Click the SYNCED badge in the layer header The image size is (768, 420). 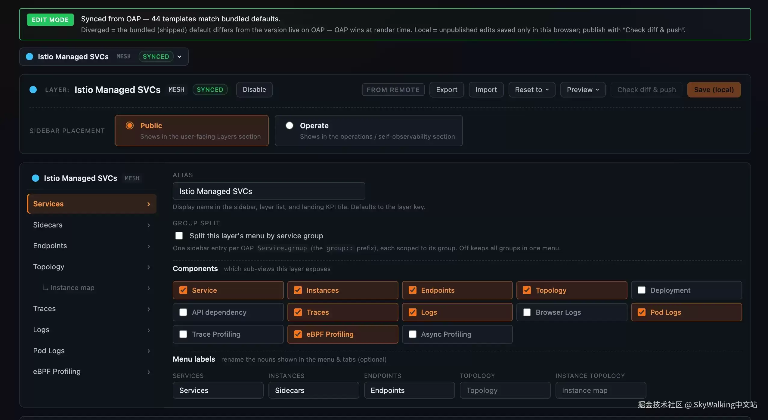210,90
